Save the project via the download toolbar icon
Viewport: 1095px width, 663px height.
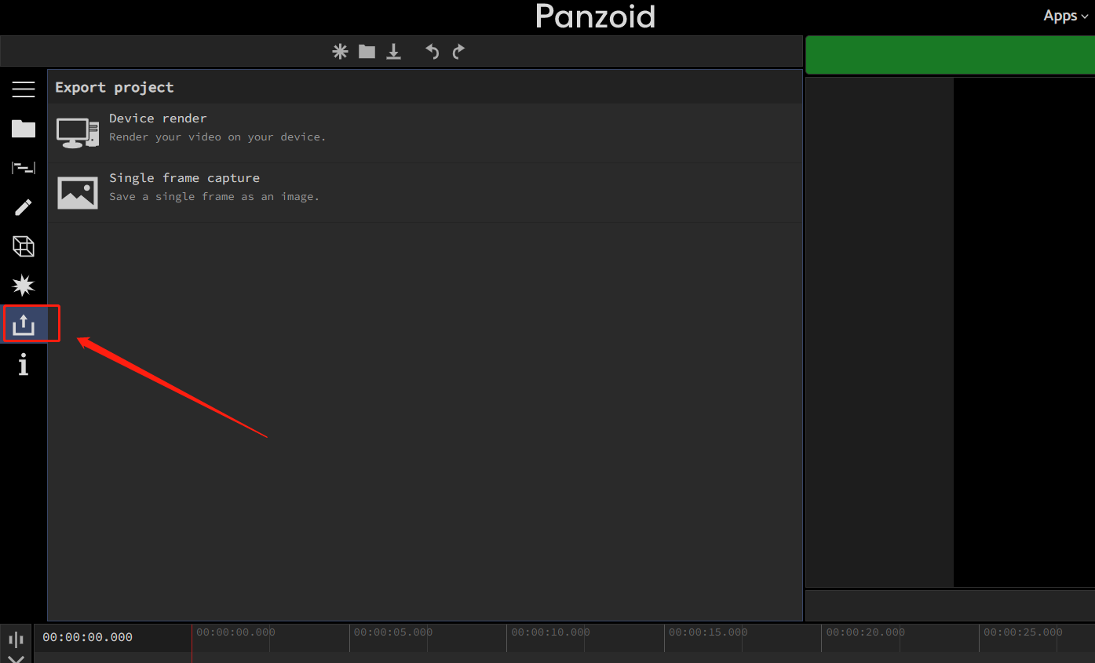click(x=393, y=51)
